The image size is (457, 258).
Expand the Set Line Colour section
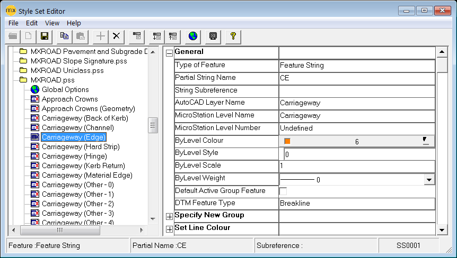click(169, 229)
